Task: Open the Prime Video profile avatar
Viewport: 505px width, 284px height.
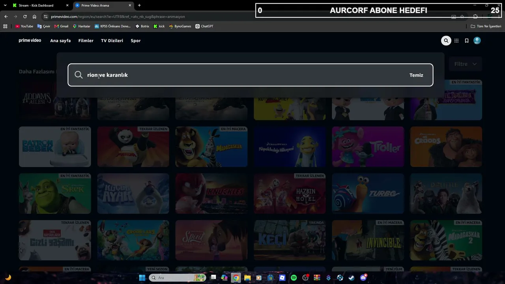Action: 477,41
